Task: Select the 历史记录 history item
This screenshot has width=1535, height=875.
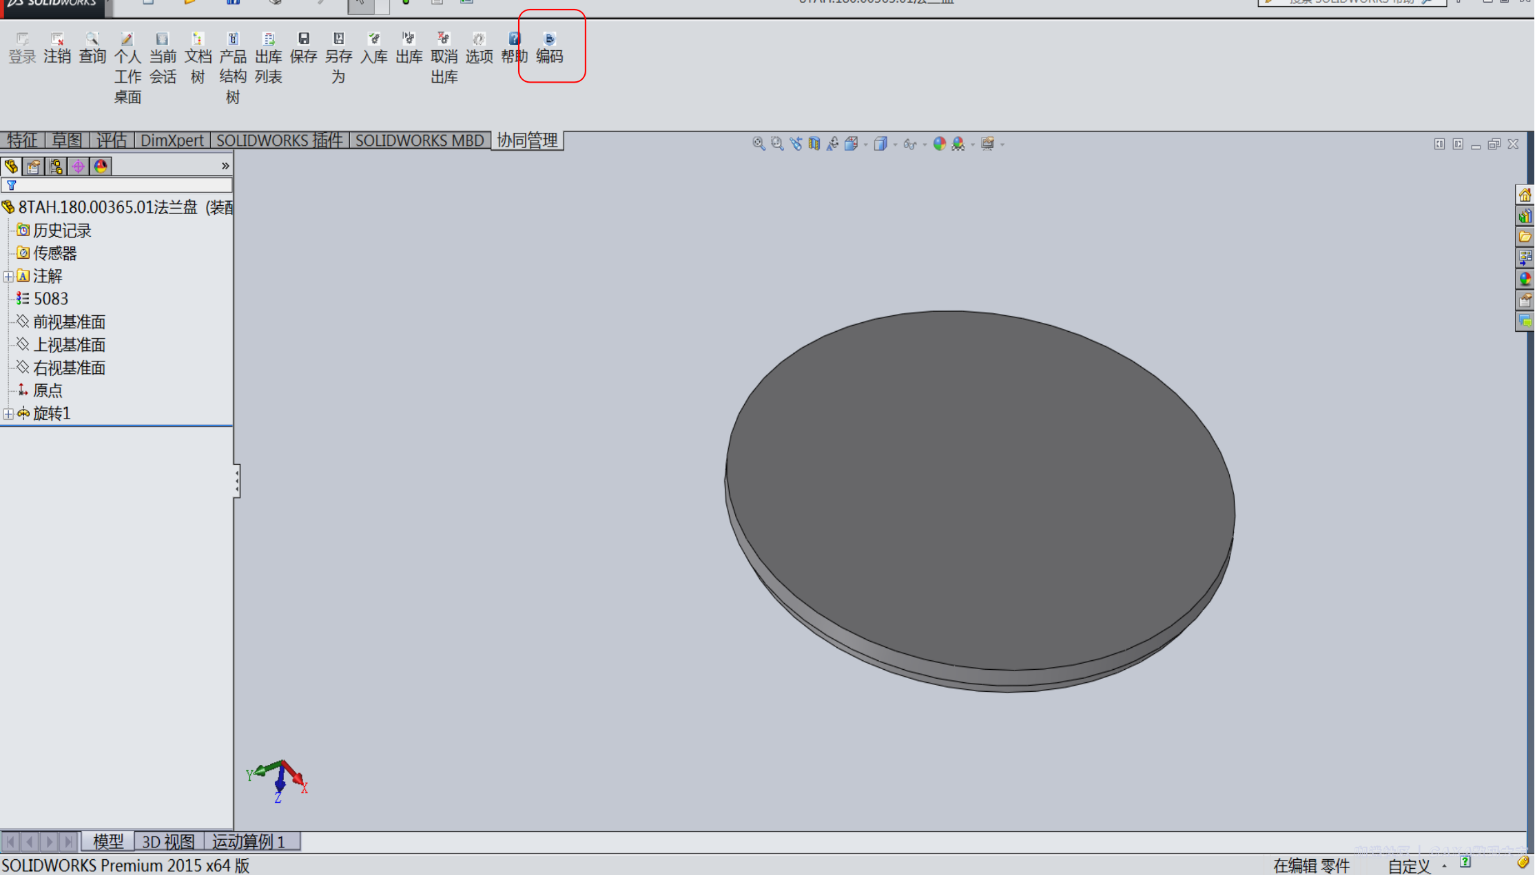Action: click(54, 231)
